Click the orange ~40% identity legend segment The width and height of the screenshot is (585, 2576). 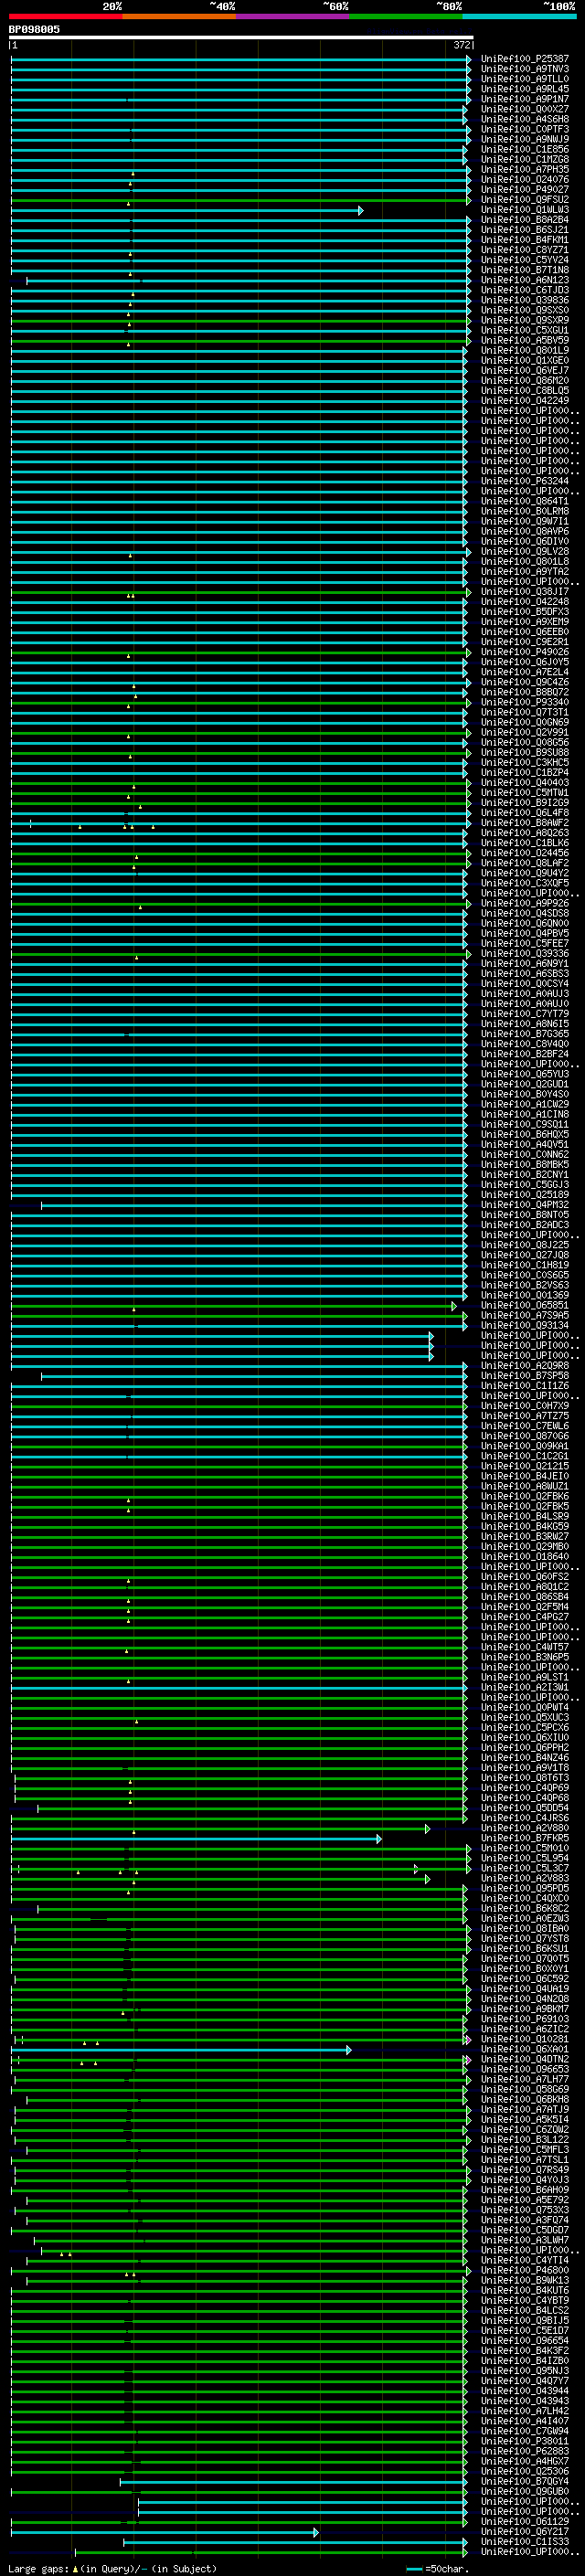[179, 17]
